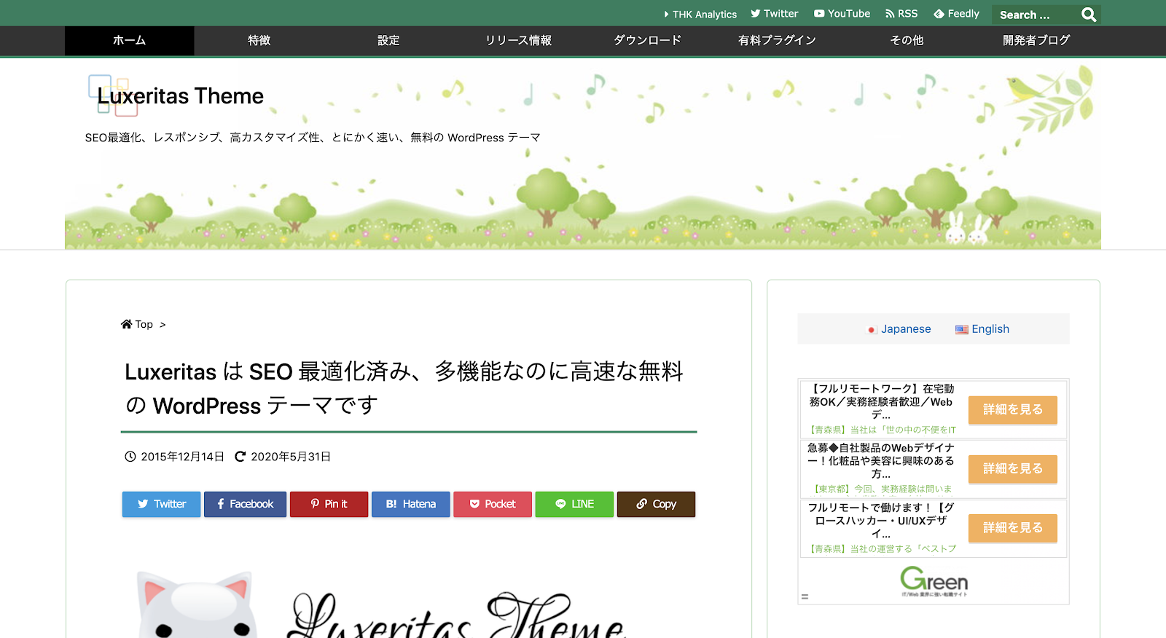Open the ホーム menu item
The height and width of the screenshot is (638, 1166).
pyautogui.click(x=129, y=41)
